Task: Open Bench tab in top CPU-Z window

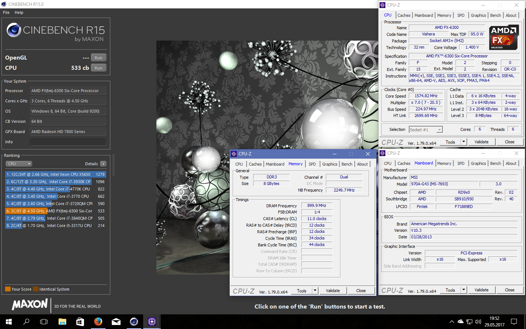Action: coord(496,15)
